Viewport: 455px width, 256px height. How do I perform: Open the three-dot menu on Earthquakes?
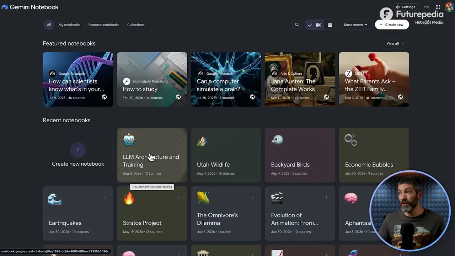(104, 197)
